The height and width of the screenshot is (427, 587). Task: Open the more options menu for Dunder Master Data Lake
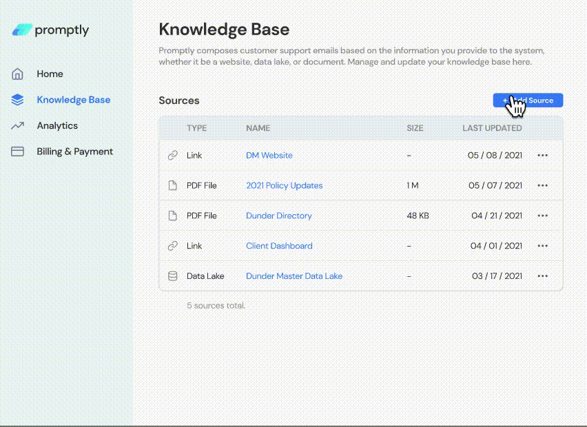click(x=542, y=275)
